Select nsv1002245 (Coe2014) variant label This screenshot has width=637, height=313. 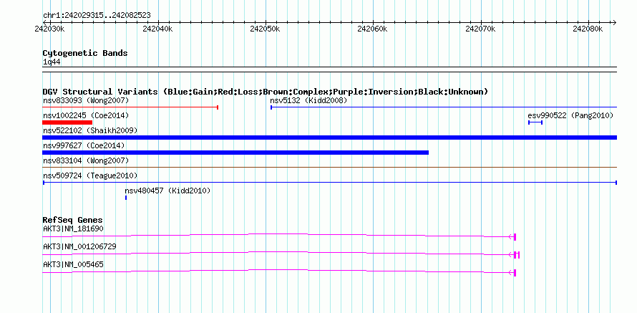[x=86, y=116]
